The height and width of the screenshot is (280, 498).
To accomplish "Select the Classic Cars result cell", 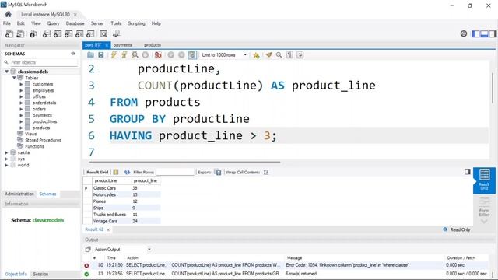I will click(x=111, y=188).
